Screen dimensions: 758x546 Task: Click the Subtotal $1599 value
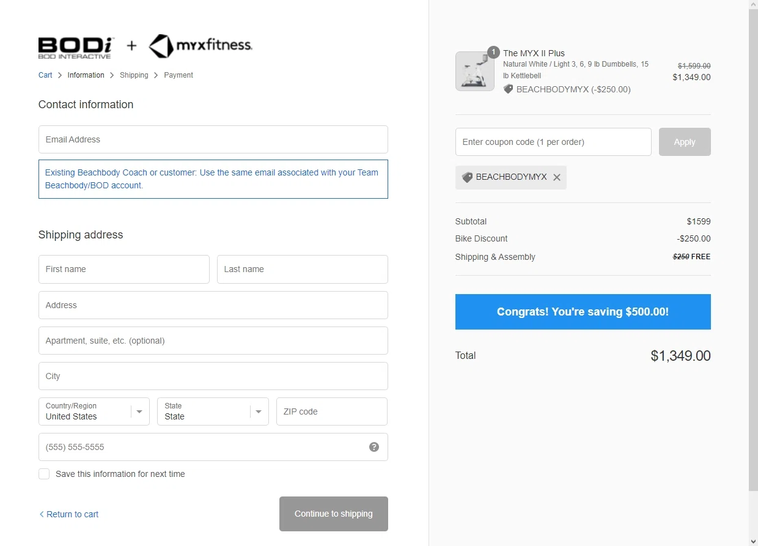699,221
